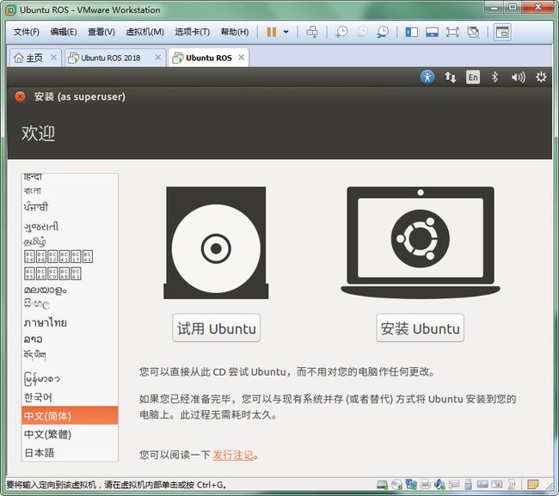The width and height of the screenshot is (559, 496).
Task: Toggle the thumbnail bar icon
Action: tap(432, 33)
